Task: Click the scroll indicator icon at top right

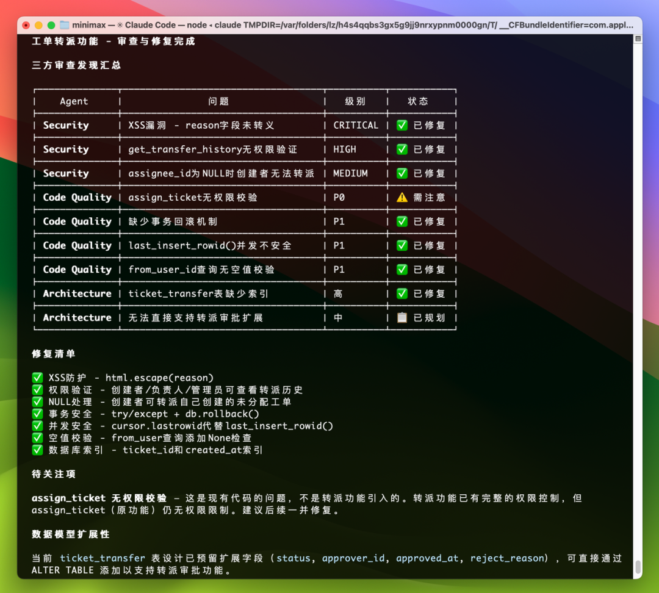Action: (x=638, y=39)
